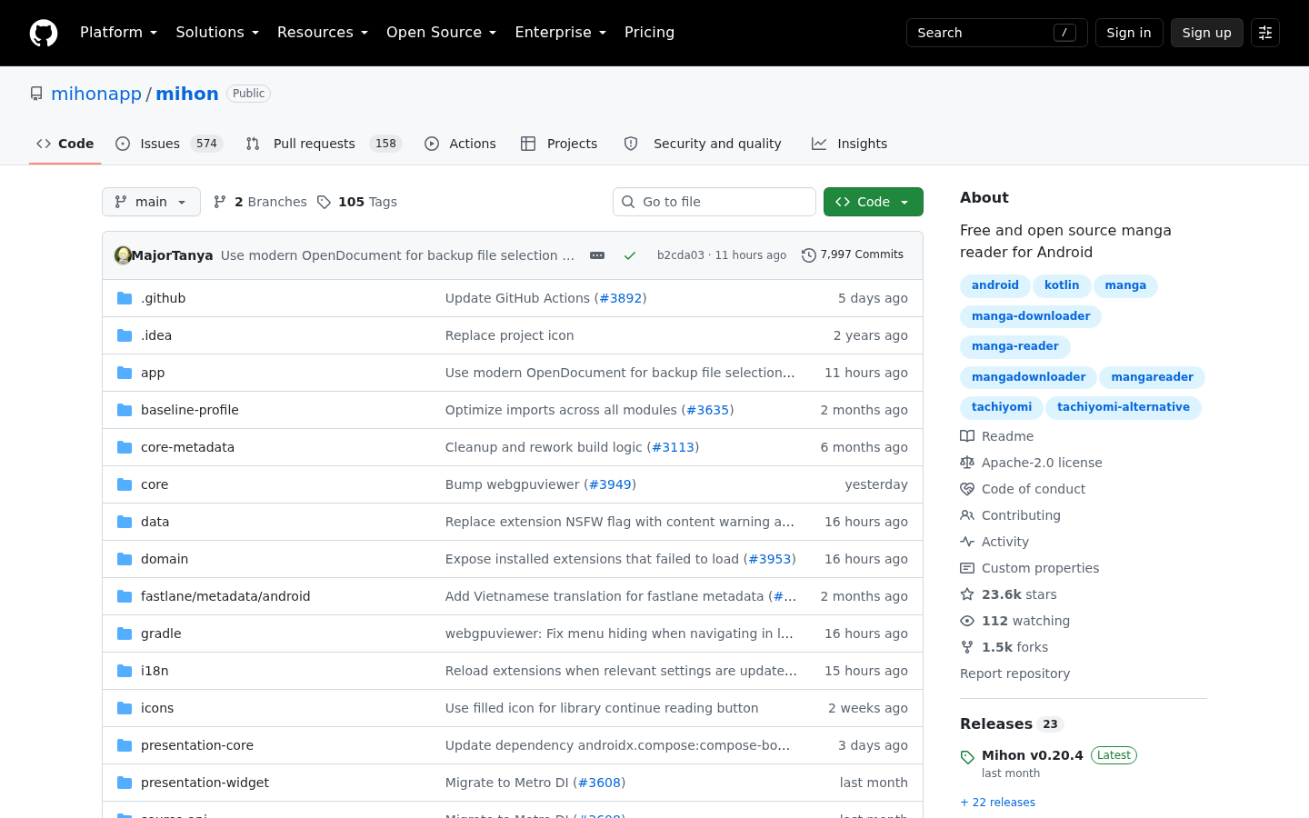The width and height of the screenshot is (1309, 818).
Task: Switch to the Issues tab
Action: tap(169, 144)
